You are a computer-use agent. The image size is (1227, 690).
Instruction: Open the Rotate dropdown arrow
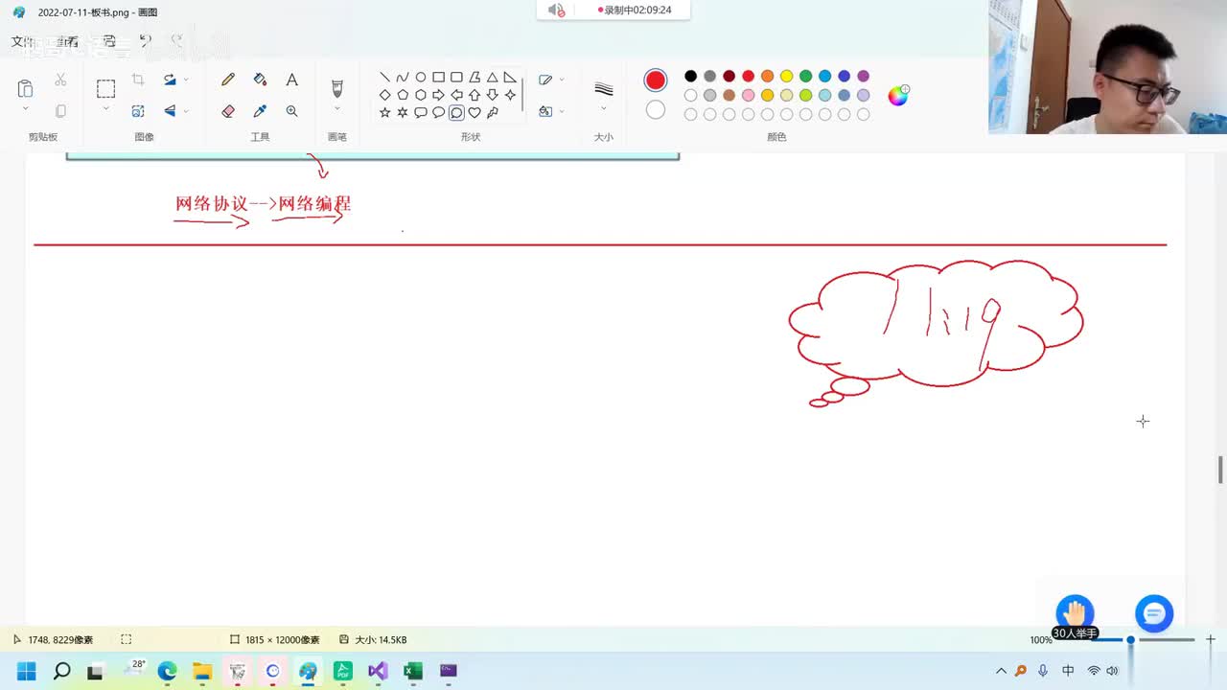[x=186, y=80]
